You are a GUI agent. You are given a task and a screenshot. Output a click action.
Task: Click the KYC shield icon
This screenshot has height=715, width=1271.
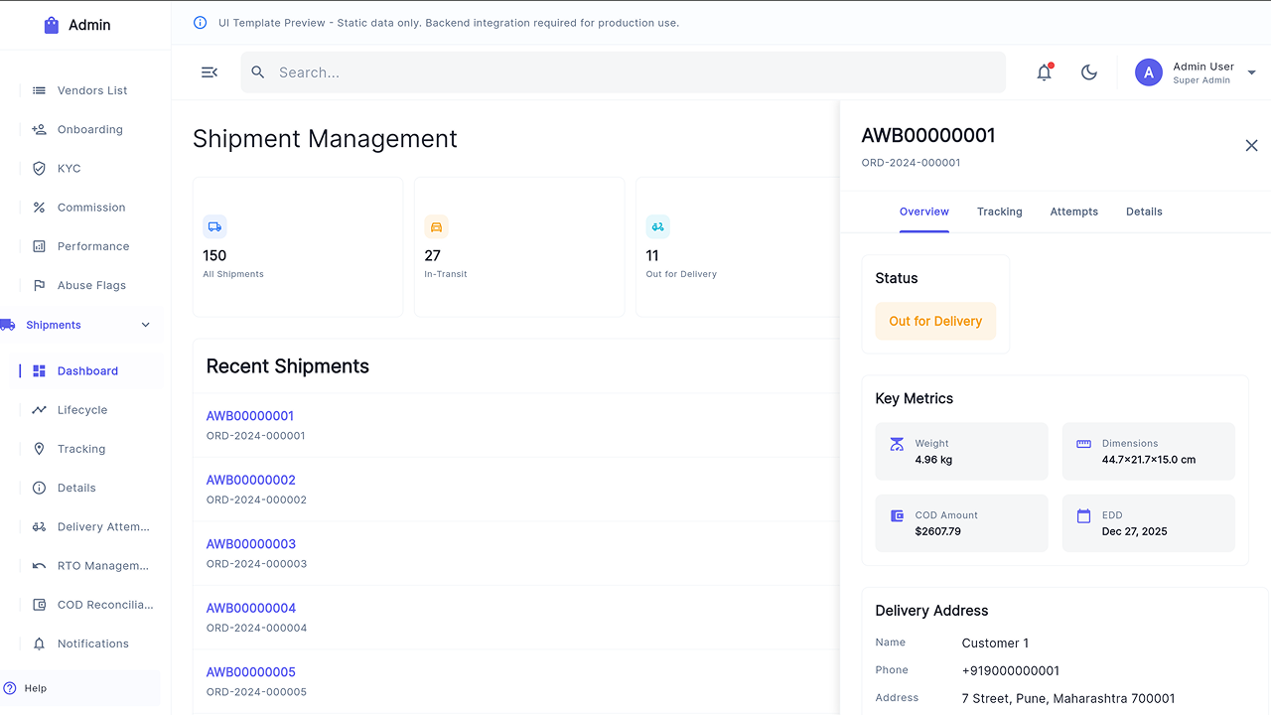(x=39, y=169)
